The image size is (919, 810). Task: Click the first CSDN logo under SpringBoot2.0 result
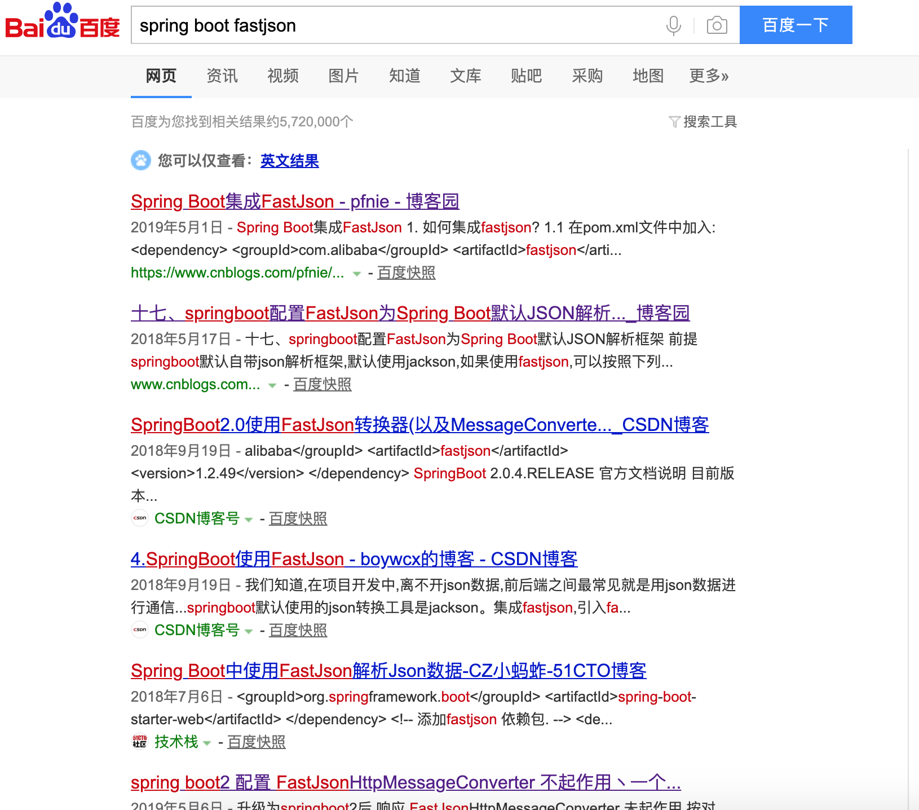click(140, 518)
